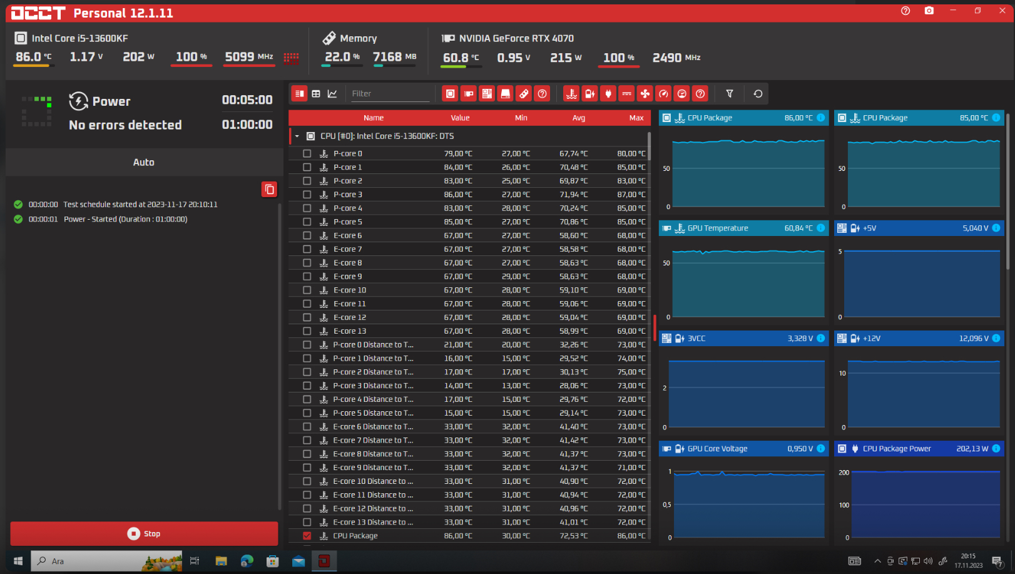Open the help icon in title bar

pos(905,11)
